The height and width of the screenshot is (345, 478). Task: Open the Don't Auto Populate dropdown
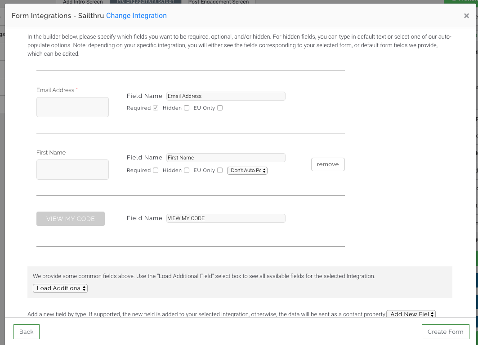click(247, 171)
